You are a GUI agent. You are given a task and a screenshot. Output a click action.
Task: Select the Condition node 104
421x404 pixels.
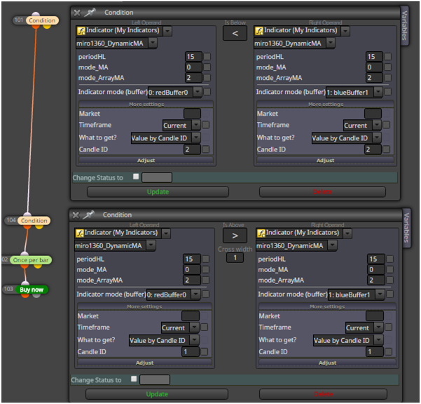34,221
